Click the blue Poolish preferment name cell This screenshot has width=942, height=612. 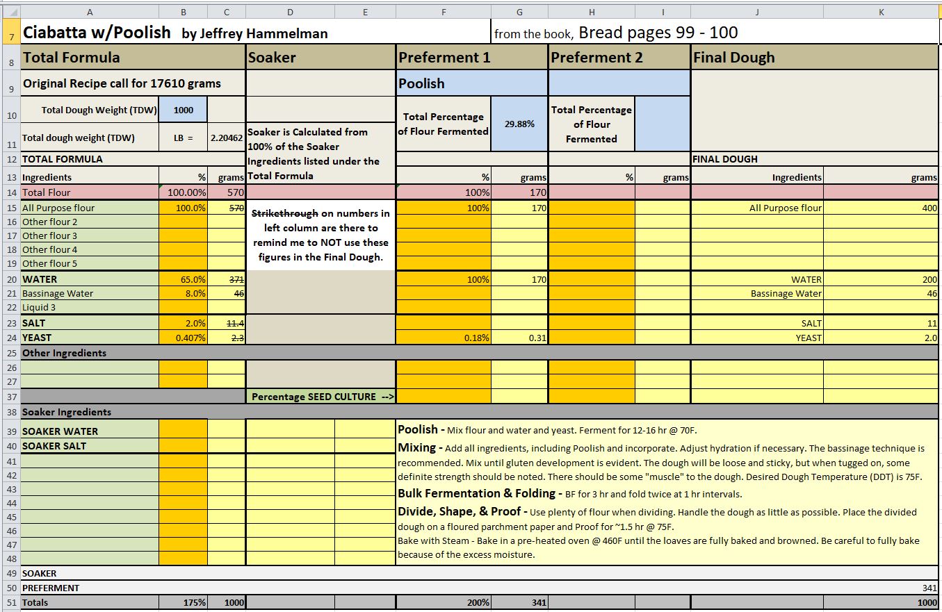[x=472, y=83]
